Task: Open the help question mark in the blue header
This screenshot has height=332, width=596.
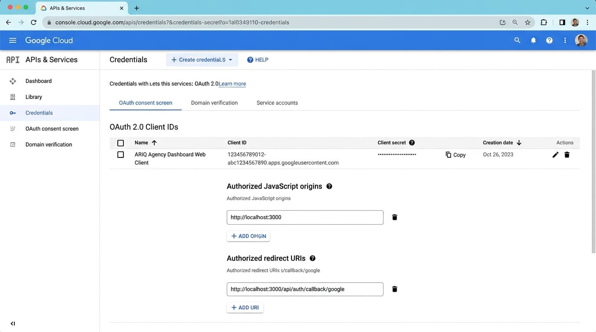Action: pos(549,40)
